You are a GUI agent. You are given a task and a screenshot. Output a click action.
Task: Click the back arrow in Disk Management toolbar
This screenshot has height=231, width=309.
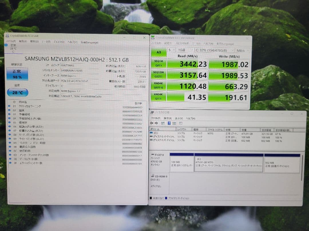(x=152, y=123)
